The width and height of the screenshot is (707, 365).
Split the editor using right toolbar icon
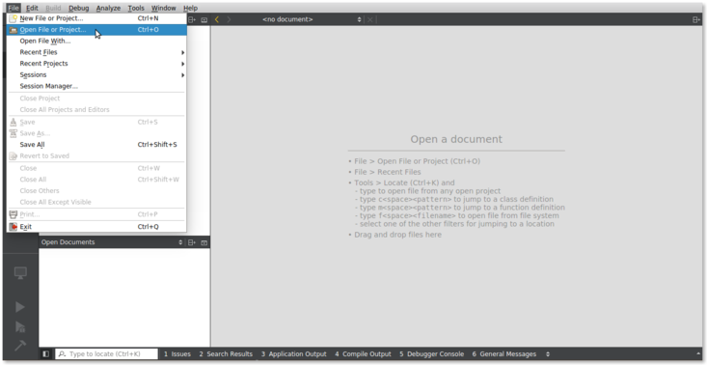coord(696,19)
